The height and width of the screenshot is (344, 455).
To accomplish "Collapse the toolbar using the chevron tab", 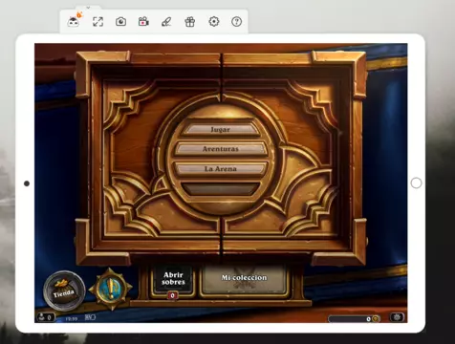I will pyautogui.click(x=88, y=8).
